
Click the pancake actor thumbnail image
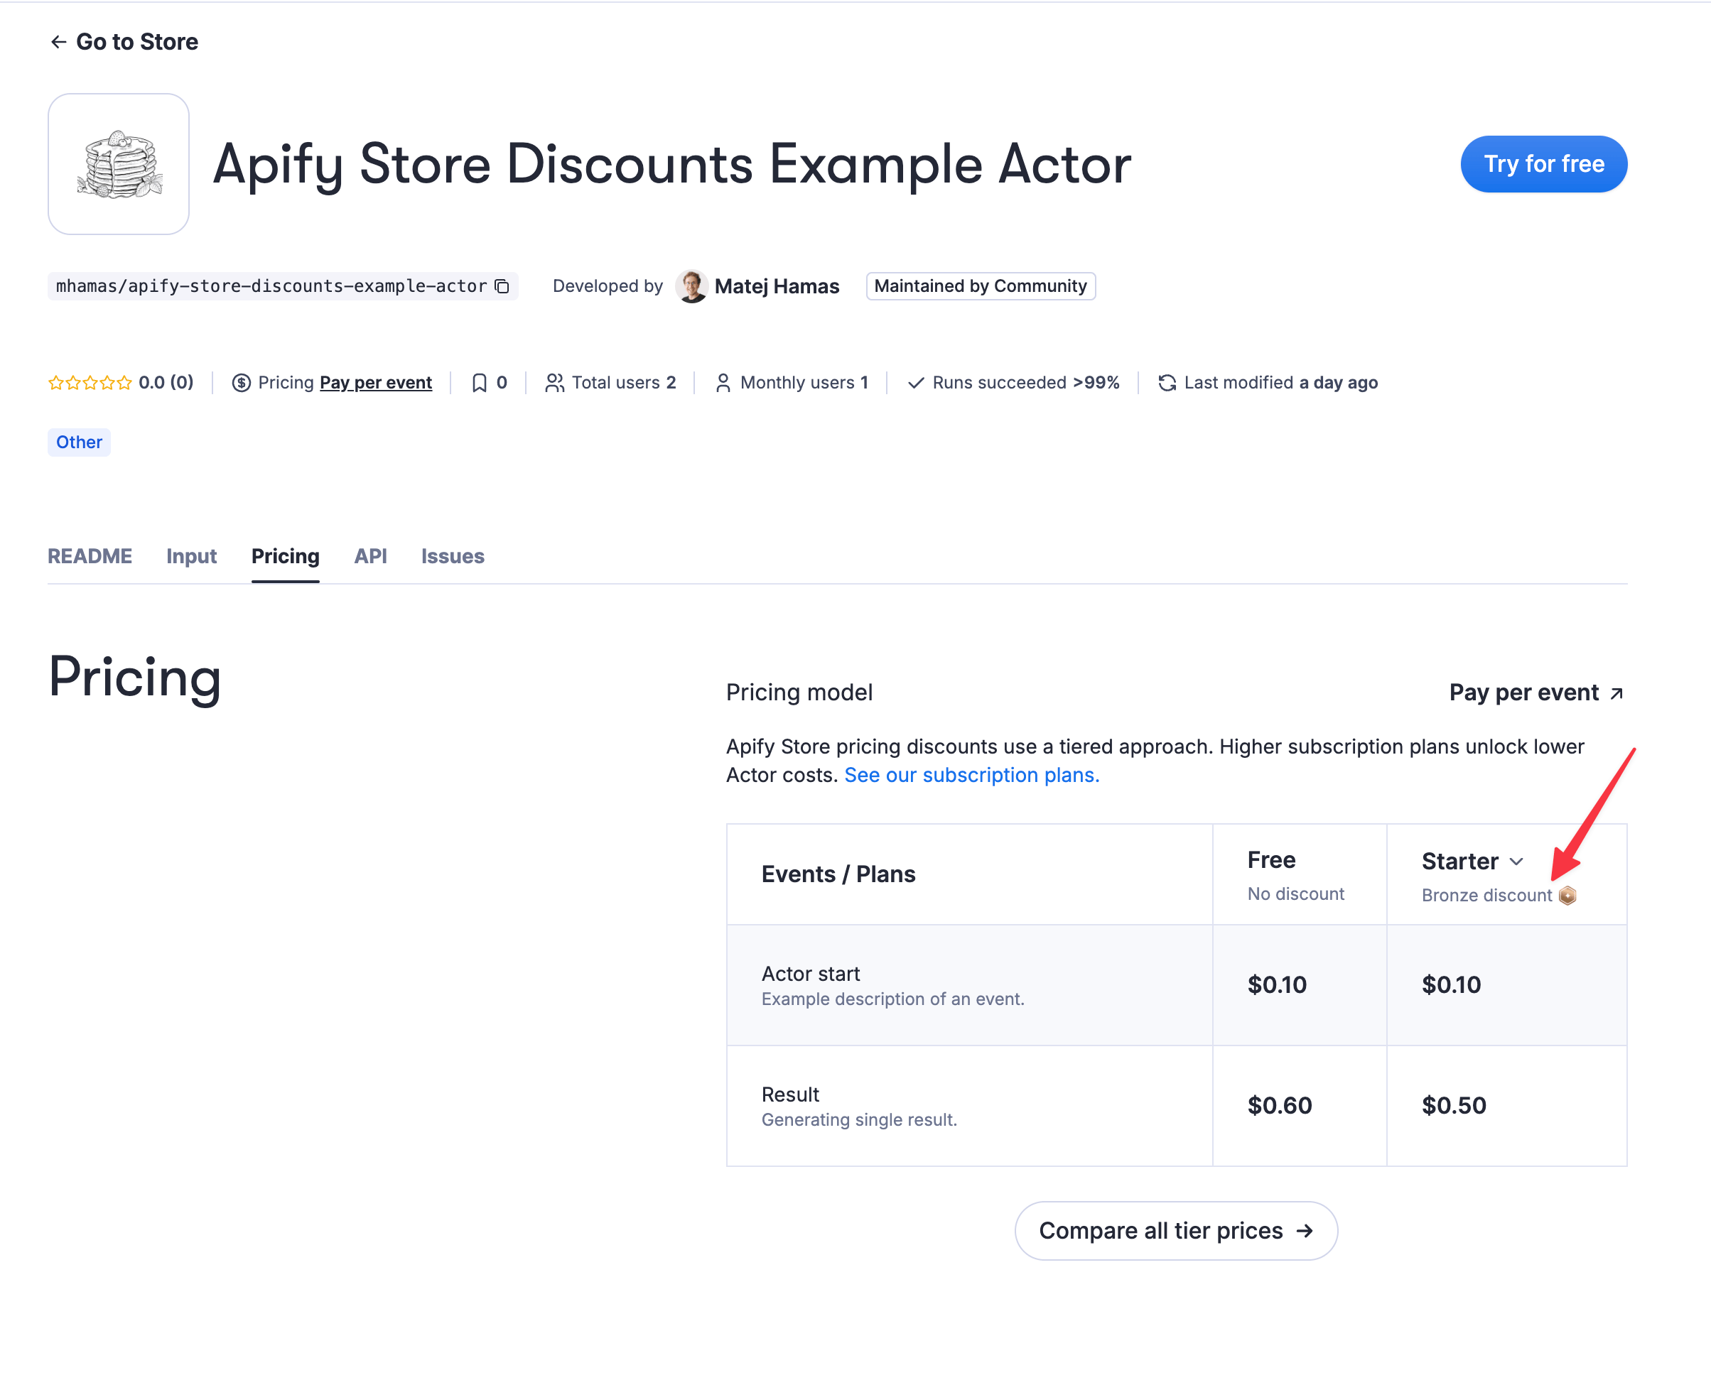117,163
